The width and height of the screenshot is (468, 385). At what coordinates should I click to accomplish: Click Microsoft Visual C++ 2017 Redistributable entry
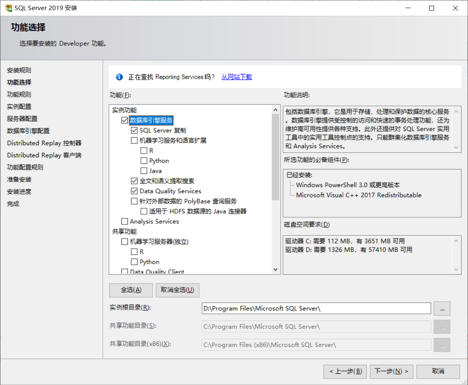359,195
